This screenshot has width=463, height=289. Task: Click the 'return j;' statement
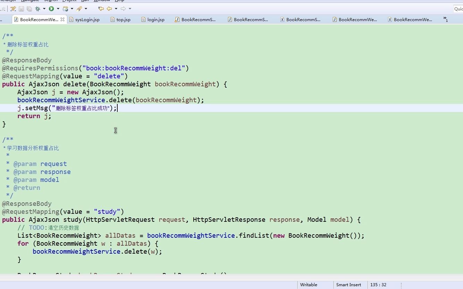pos(34,116)
